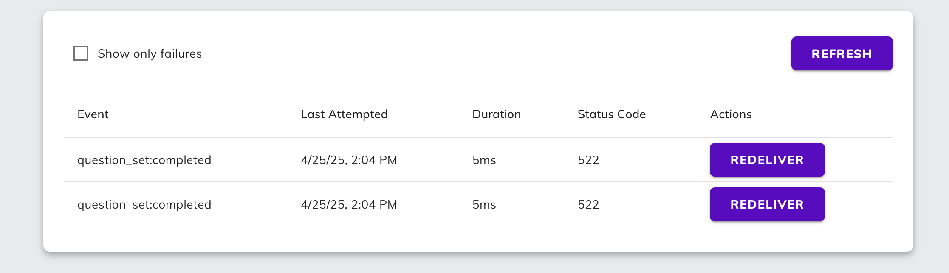This screenshot has width=949, height=273.
Task: Redeliver the second question_set:completed event
Action: 767,204
